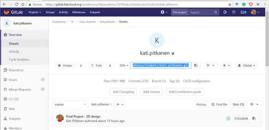Screen dimensions: 269x130
Task: Click the Find file button
Action: pos(219,104)
